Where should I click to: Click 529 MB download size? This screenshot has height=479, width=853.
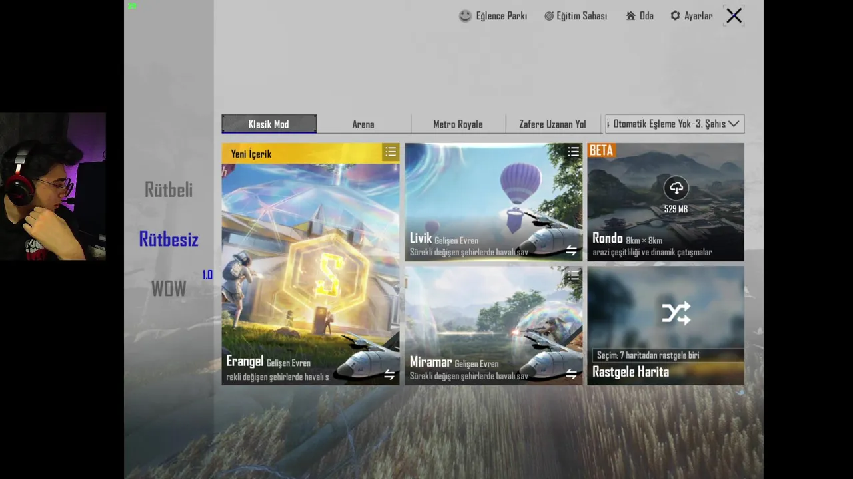tap(676, 209)
